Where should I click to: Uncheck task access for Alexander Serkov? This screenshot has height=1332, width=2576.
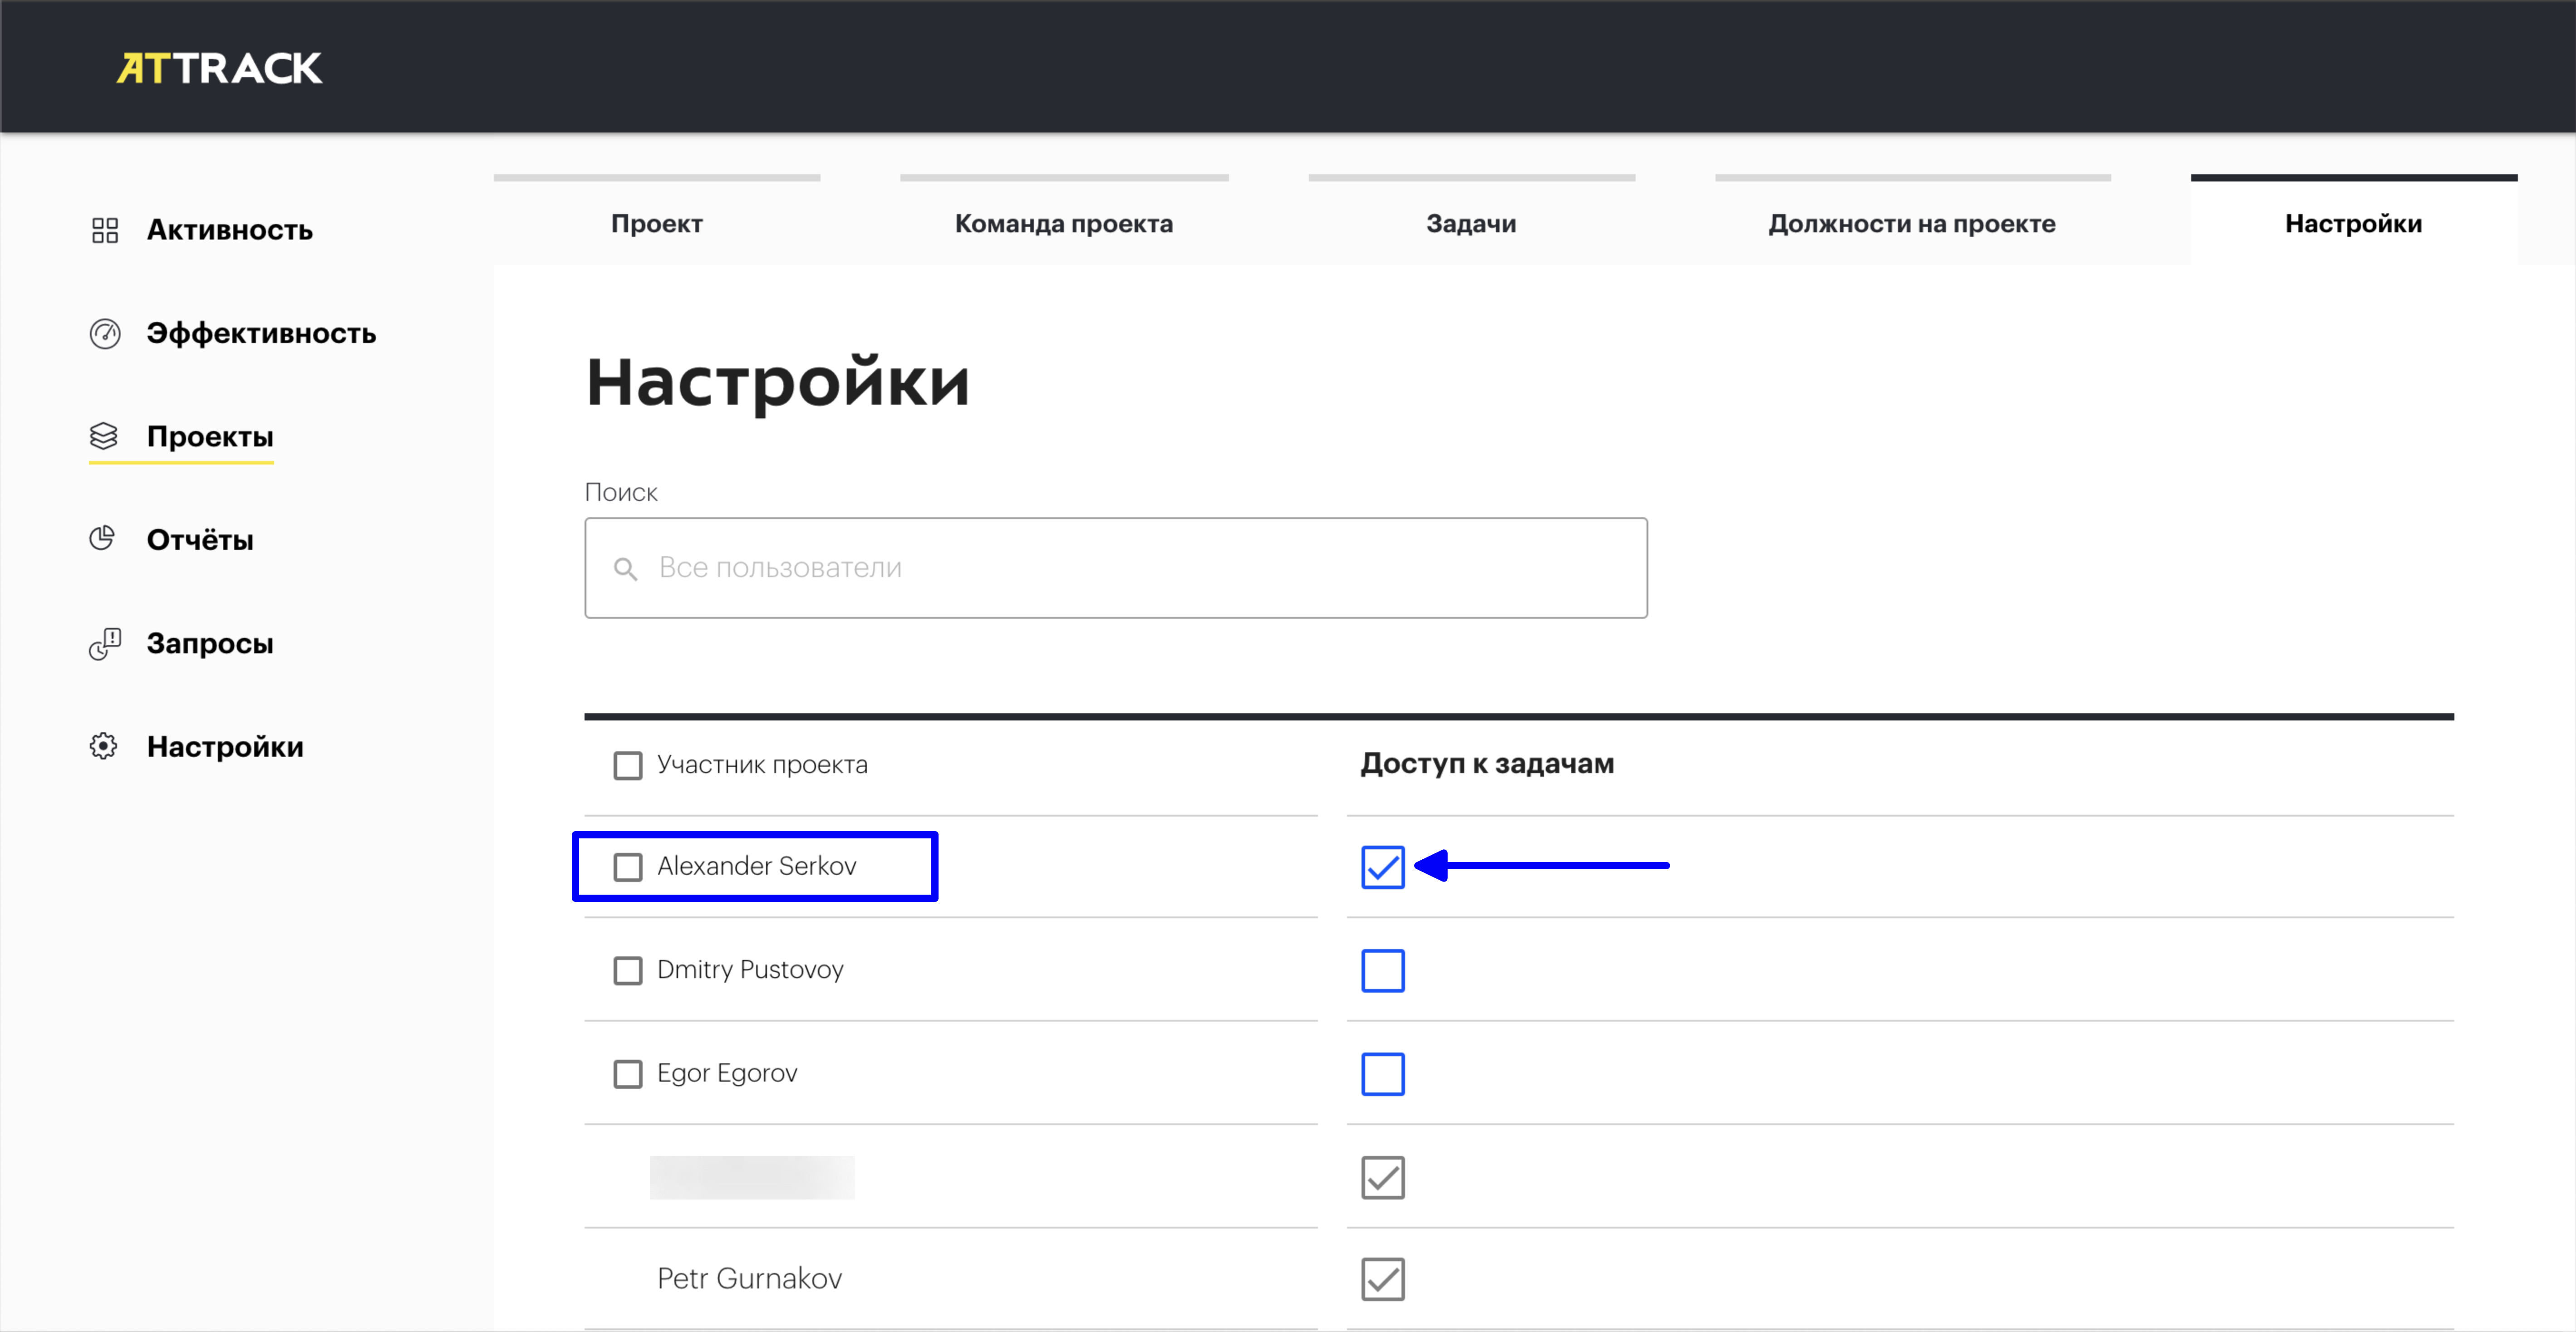pyautogui.click(x=1382, y=866)
